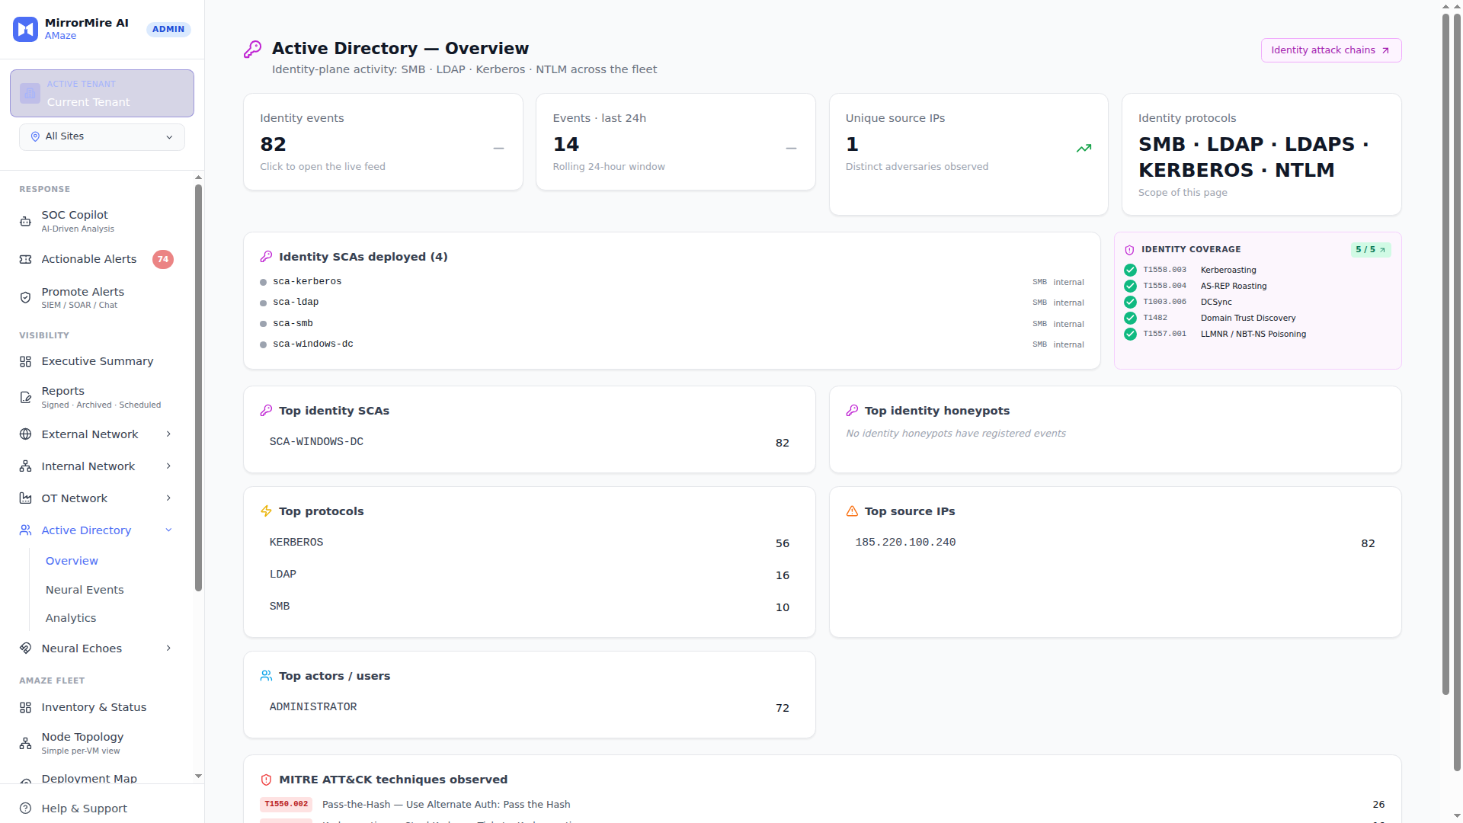Click the Node Topology icon
Screen dimensions: 1463x823
pos(25,743)
